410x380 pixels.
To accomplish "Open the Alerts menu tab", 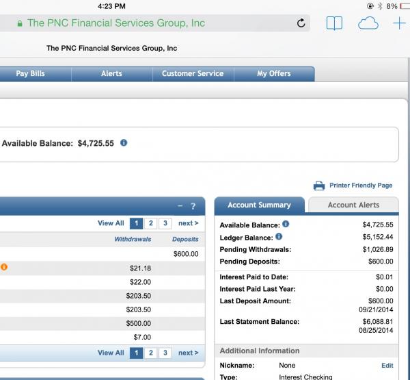I will [111, 74].
